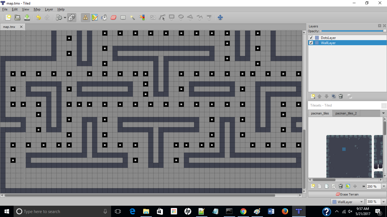
Task: Open the View menu
Action: [x=25, y=9]
